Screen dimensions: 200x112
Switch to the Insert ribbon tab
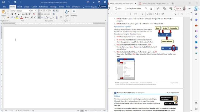point(19,7)
